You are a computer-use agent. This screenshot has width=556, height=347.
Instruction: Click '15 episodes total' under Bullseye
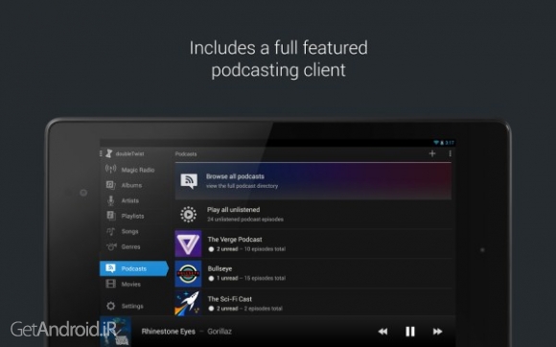pos(265,278)
